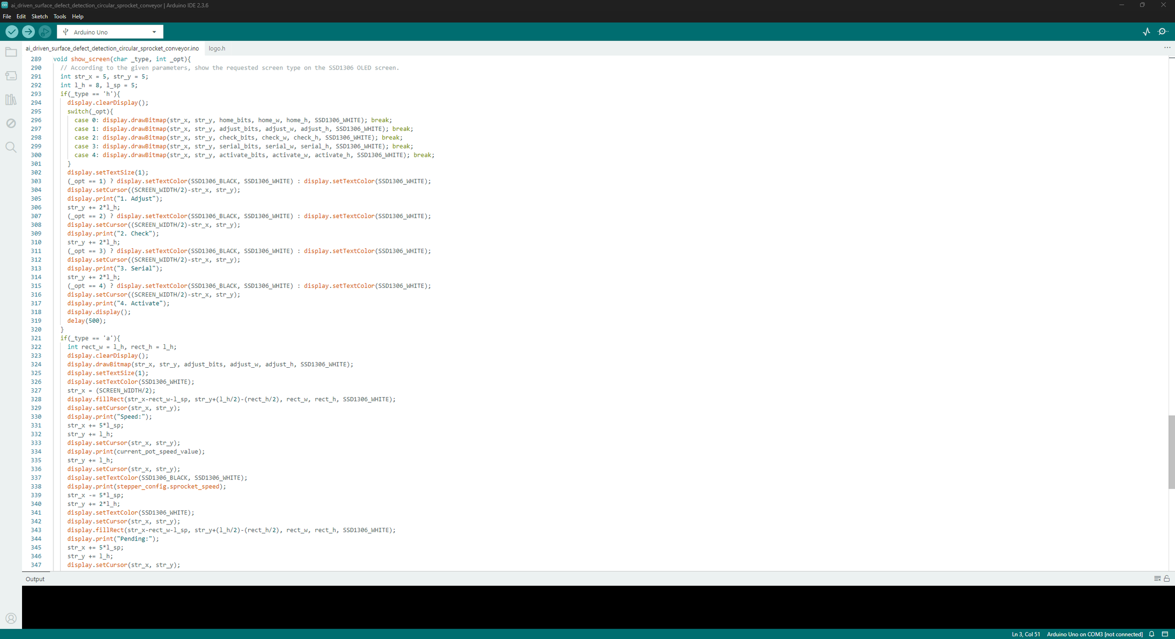Click the editor vertical scrollbar thumb

point(1172,452)
